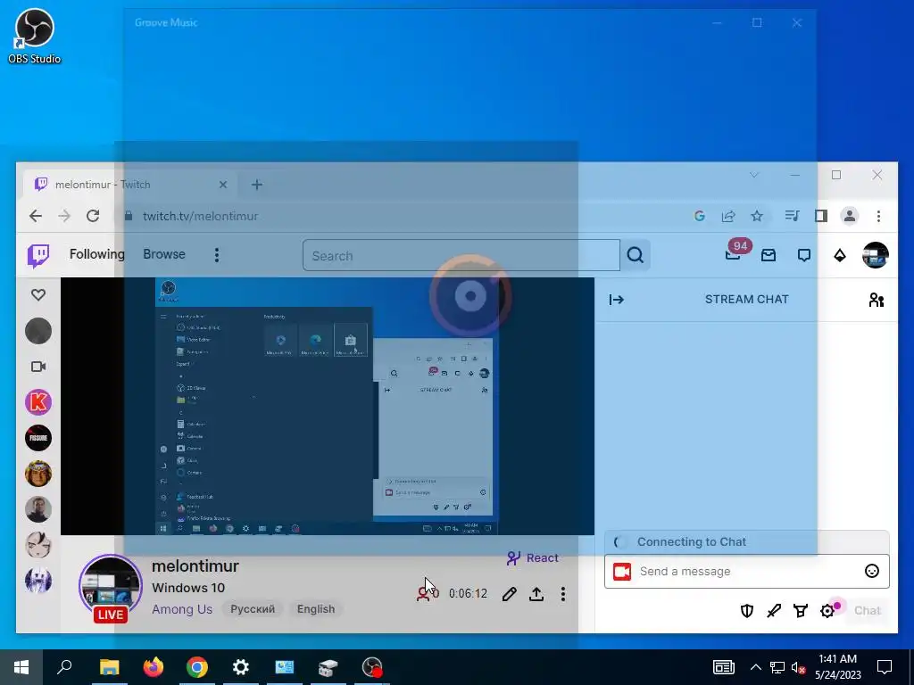Select the Русский tag
Viewport: 914px width, 685px height.
click(253, 609)
